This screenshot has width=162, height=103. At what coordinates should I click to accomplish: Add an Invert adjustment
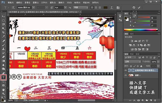coord(132,49)
